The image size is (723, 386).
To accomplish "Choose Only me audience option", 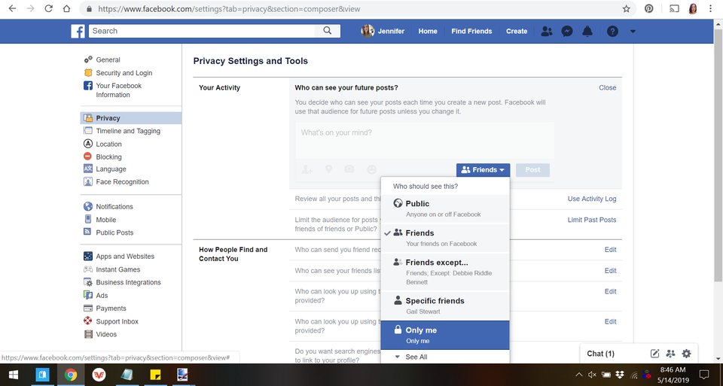I will pyautogui.click(x=445, y=336).
